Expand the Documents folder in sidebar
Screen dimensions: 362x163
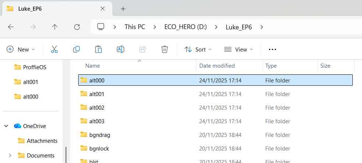(x=10, y=155)
